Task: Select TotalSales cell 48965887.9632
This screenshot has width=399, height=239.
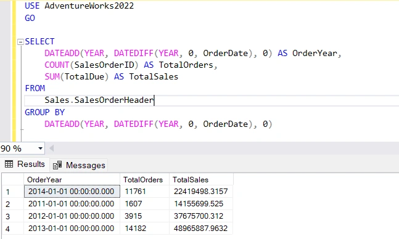Action: tap(201, 229)
